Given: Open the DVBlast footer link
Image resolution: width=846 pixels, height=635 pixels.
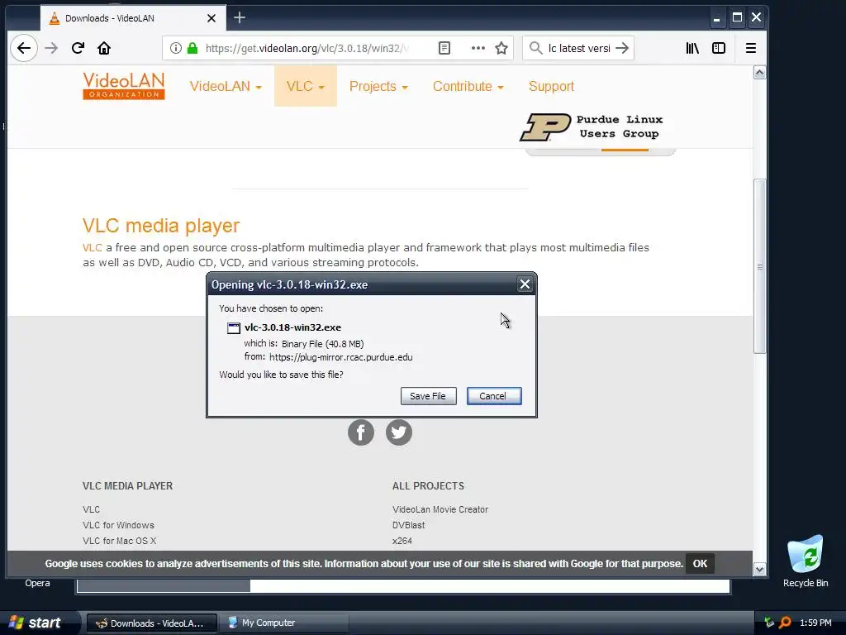Looking at the screenshot, I should pos(408,525).
